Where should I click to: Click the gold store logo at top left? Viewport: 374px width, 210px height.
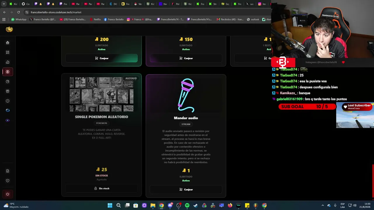9,29
